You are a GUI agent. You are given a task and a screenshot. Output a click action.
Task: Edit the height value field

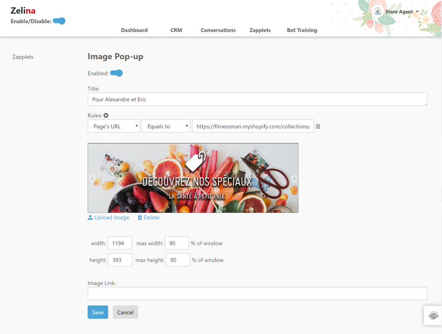tap(120, 260)
